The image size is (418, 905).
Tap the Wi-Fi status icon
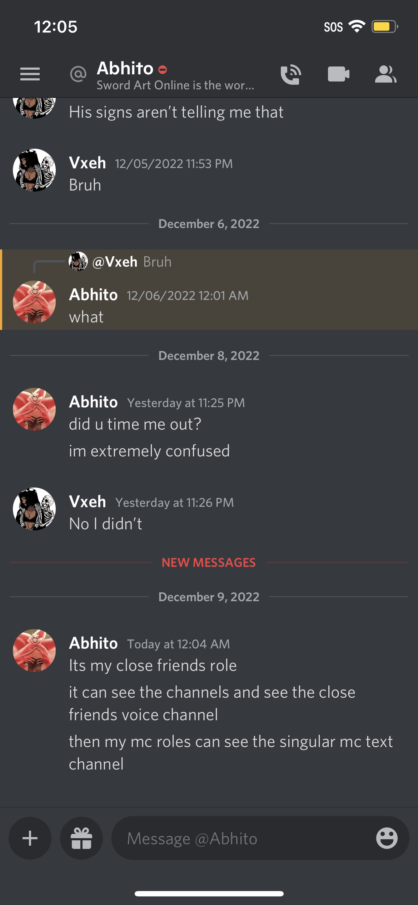(x=356, y=26)
